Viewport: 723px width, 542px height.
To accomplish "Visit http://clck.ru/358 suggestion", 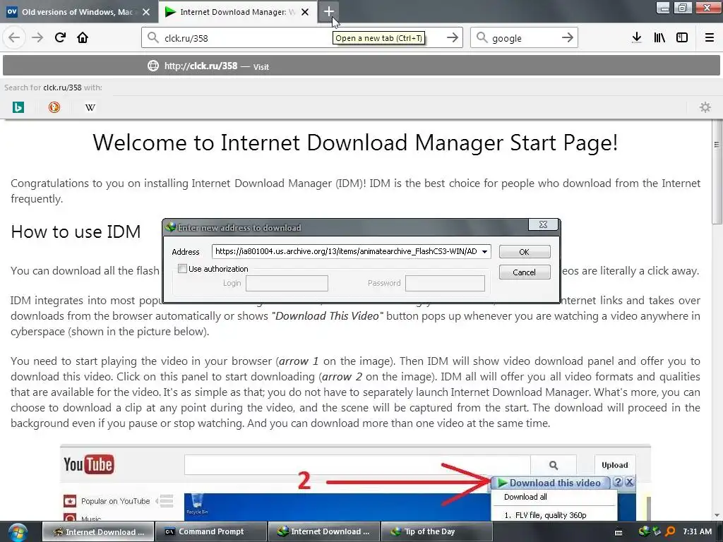I will point(361,66).
